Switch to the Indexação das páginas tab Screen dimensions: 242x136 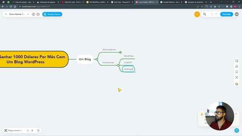[x=48, y=2]
